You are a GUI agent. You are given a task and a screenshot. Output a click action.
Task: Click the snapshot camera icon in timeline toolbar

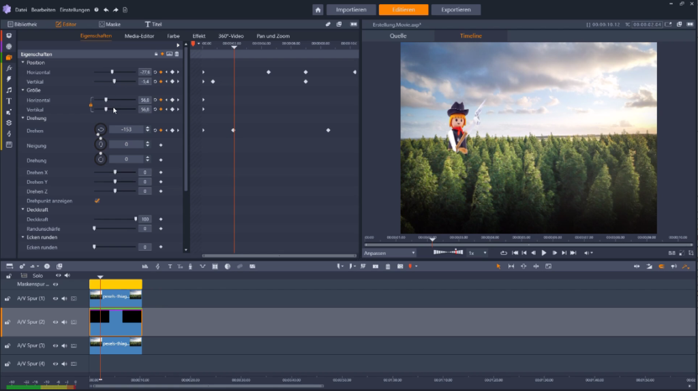coord(400,266)
